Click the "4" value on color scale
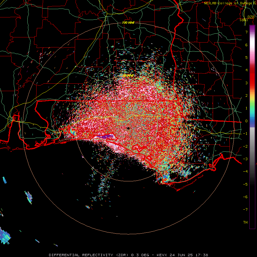 (246, 70)
